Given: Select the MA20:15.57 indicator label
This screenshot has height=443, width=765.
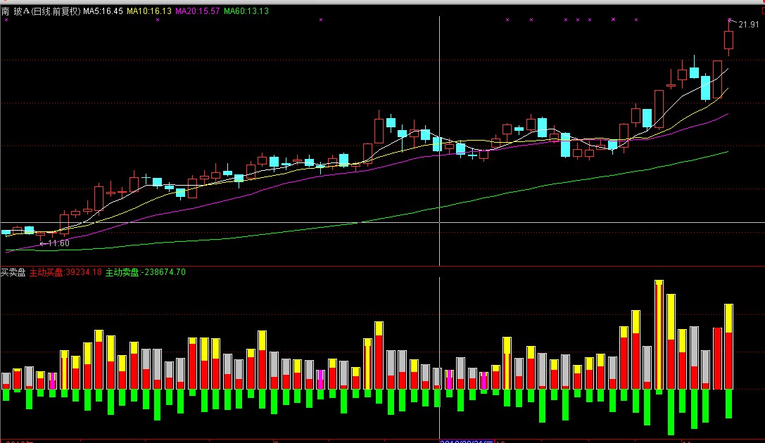Looking at the screenshot, I should pyautogui.click(x=198, y=11).
